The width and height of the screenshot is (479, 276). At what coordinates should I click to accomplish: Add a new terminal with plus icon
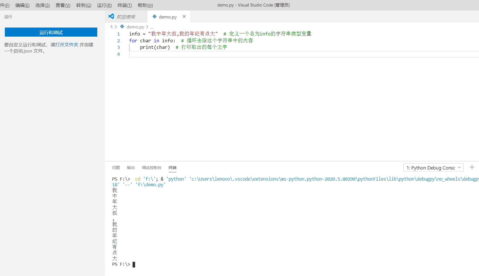click(x=472, y=167)
